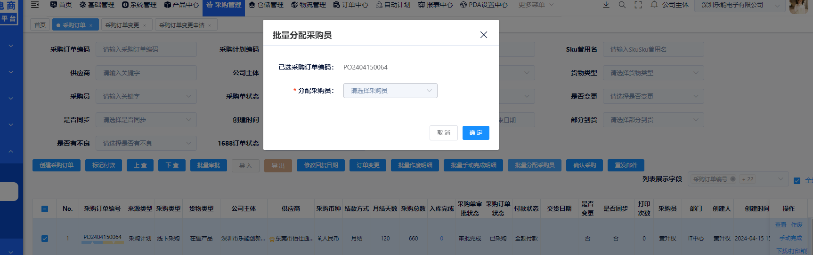Close the 批量分配采购员 dialog with X

(483, 35)
